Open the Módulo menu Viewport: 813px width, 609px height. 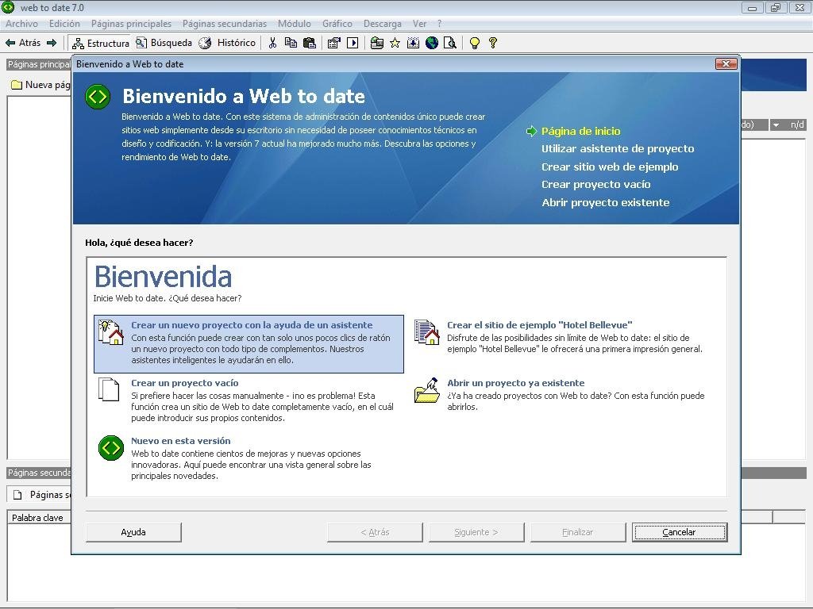pos(294,24)
